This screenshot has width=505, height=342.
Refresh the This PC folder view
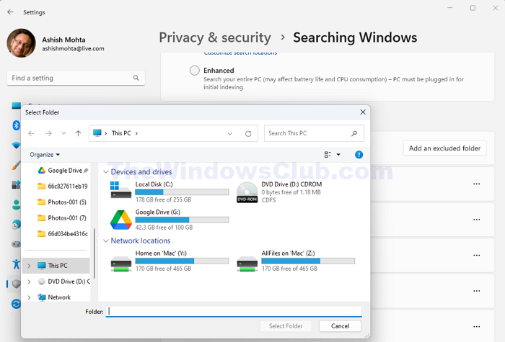click(248, 134)
